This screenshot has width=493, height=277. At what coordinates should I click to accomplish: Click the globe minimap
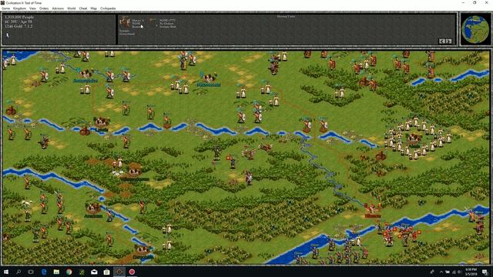(x=475, y=29)
